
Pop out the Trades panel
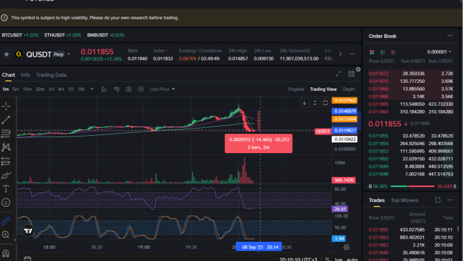(x=438, y=200)
